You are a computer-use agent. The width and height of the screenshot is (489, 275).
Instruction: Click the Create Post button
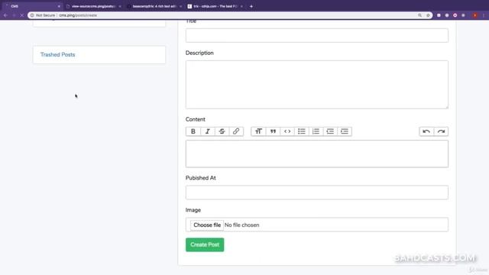pos(205,244)
